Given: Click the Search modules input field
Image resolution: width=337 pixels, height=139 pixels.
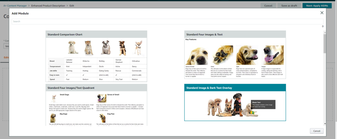Looking at the screenshot, I should click(168, 21).
